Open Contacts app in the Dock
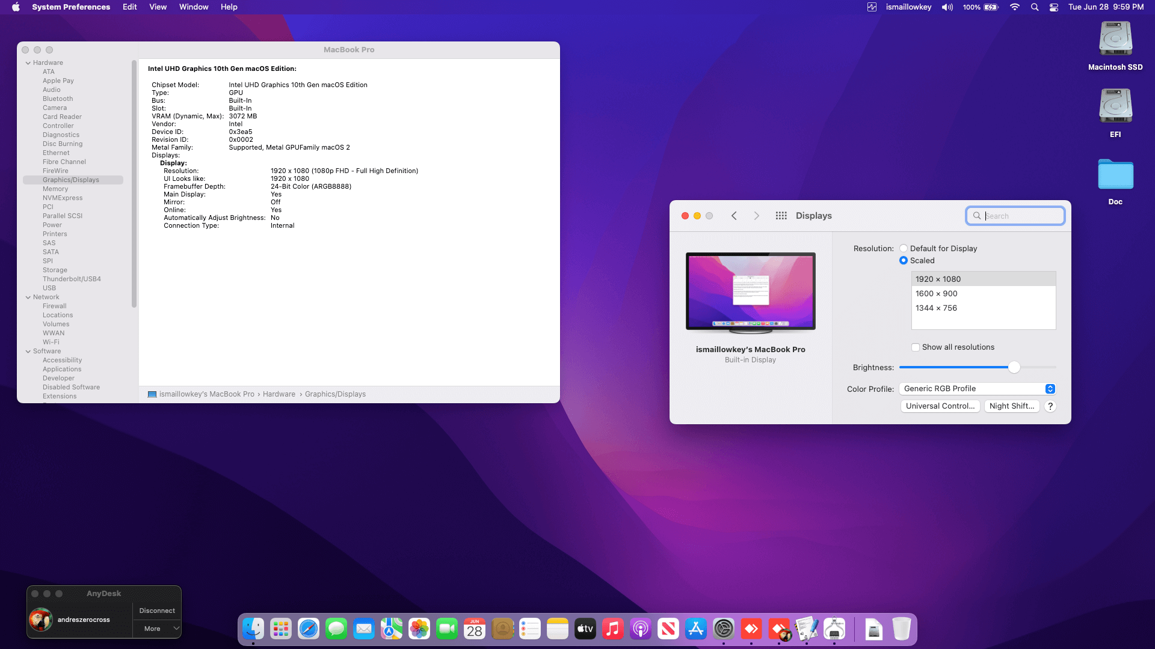This screenshot has height=649, width=1155. (x=502, y=629)
